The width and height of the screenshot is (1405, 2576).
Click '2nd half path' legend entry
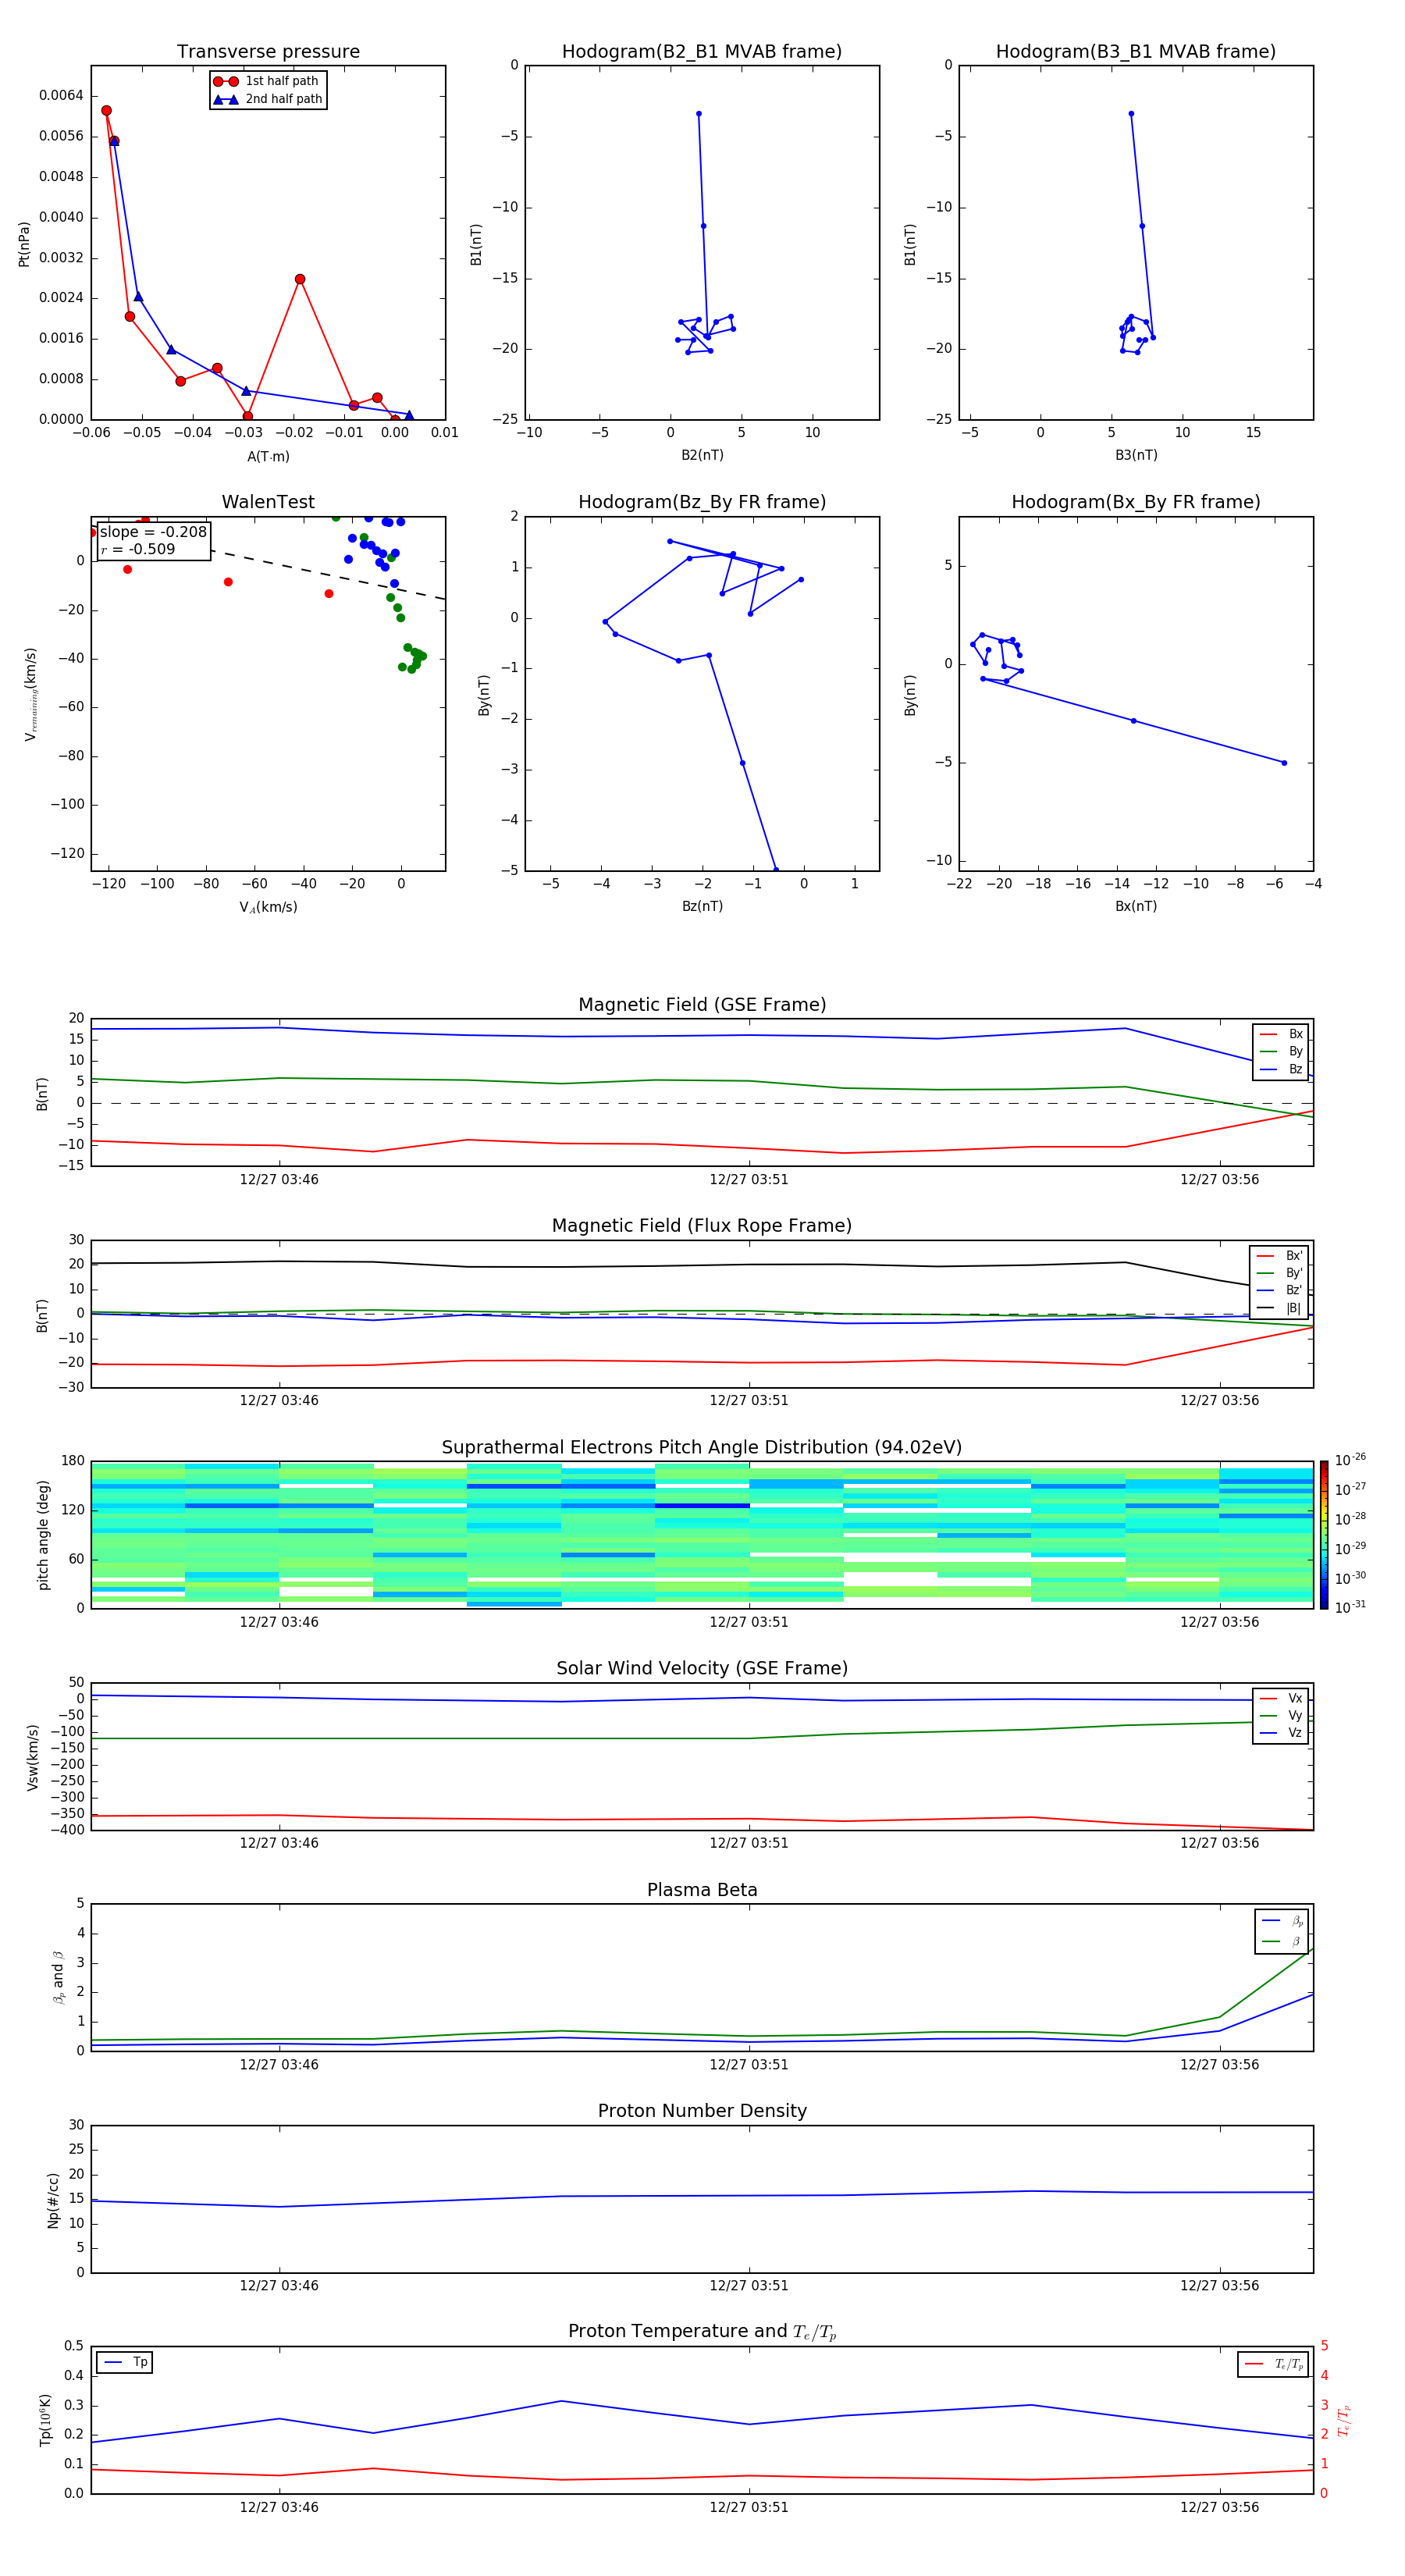(268, 99)
